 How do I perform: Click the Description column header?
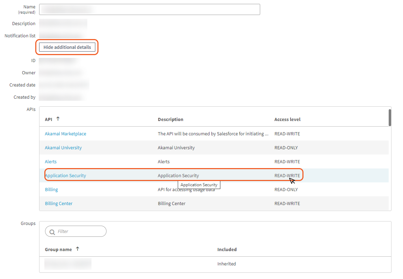click(170, 119)
